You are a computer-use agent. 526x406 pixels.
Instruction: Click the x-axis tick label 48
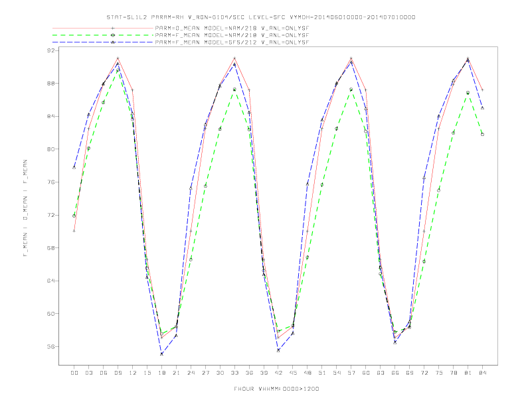(x=307, y=373)
